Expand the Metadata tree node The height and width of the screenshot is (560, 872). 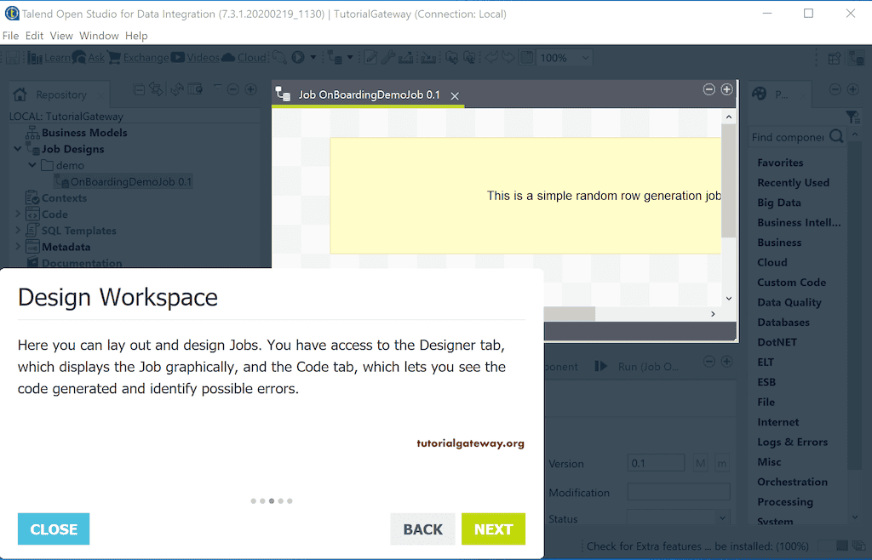18,246
